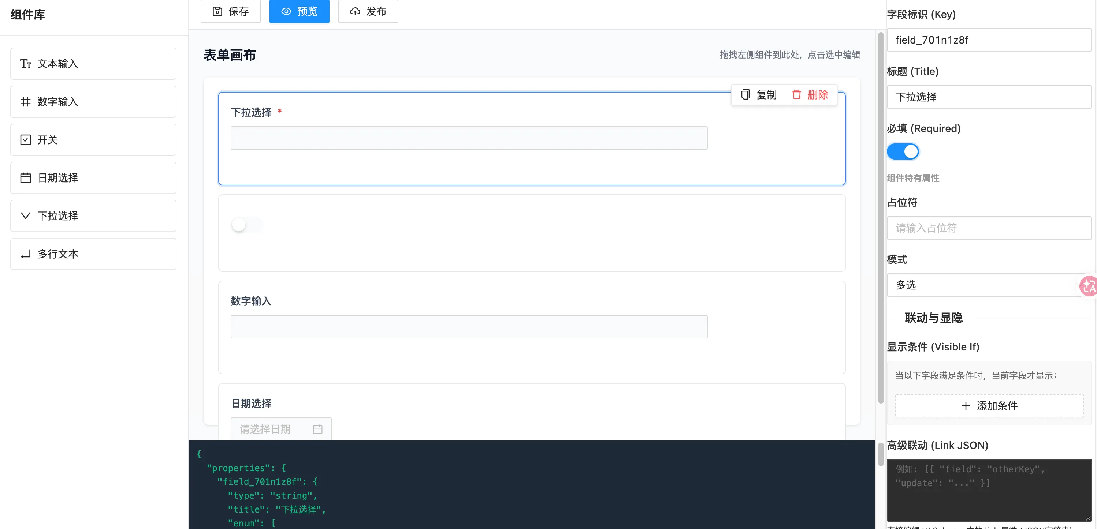
Task: Click the 表单画布 heading
Action: 230,55
